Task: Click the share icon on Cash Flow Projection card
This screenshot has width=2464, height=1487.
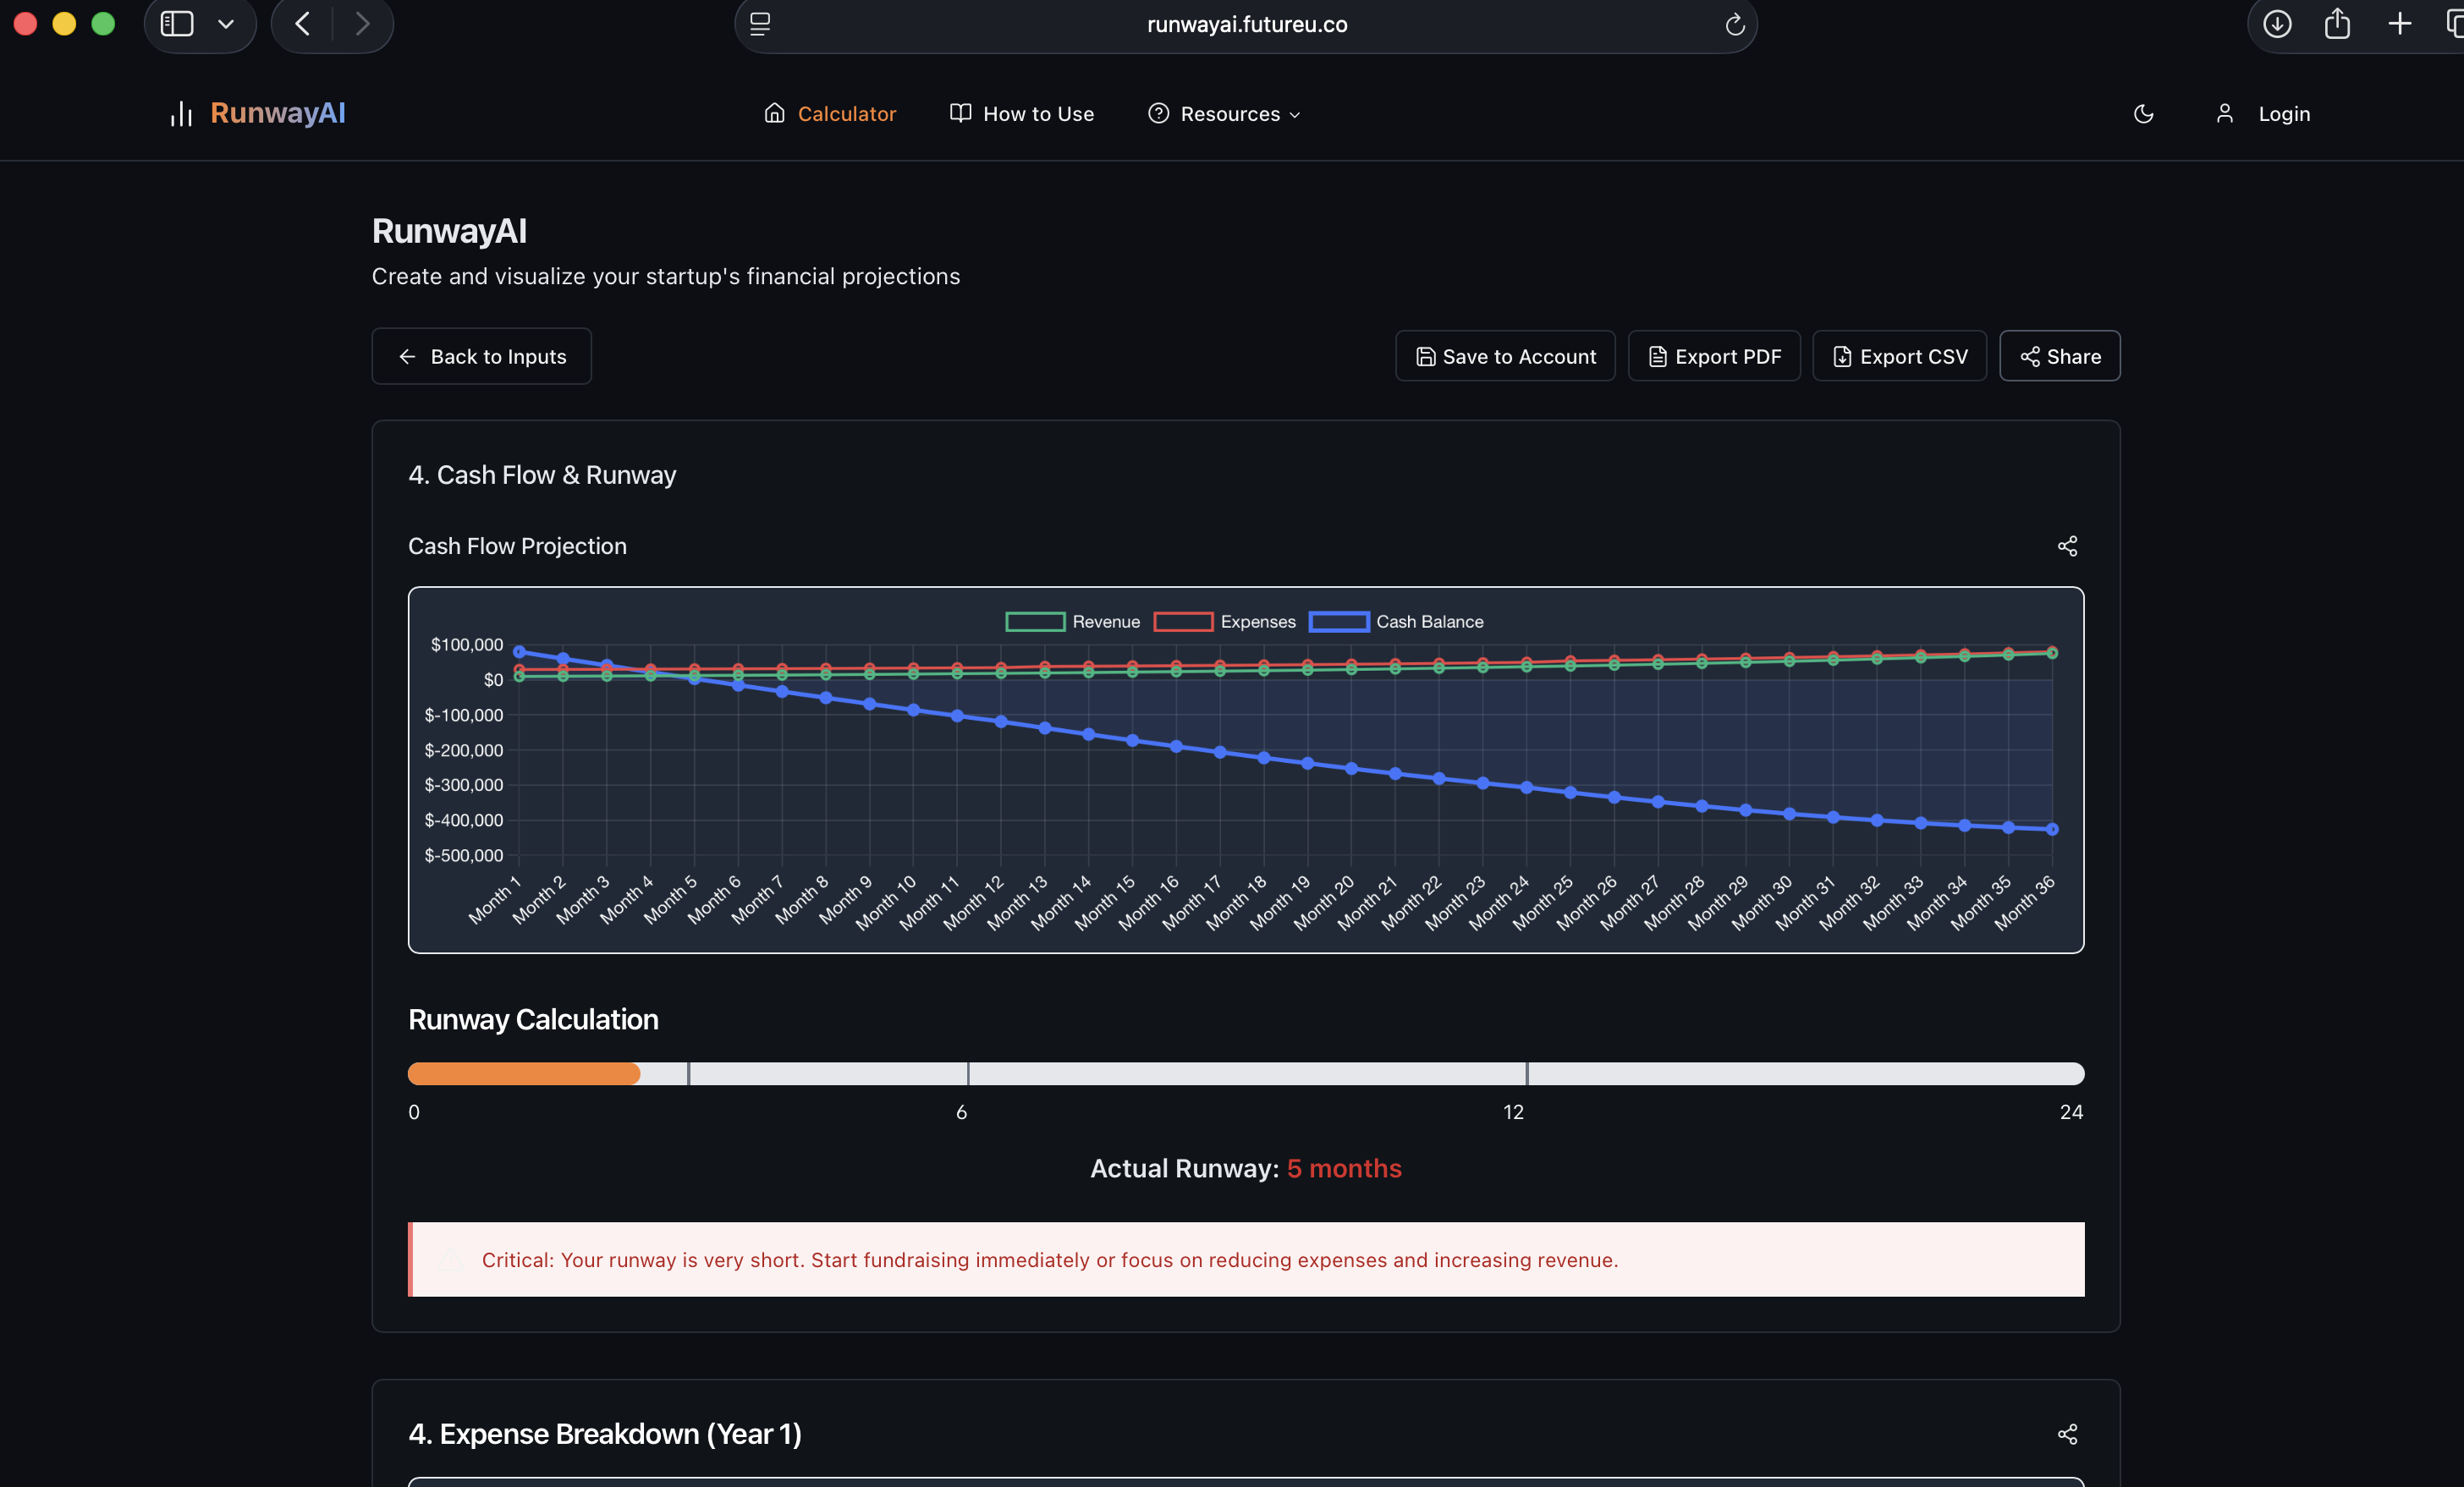Action: 2068,546
